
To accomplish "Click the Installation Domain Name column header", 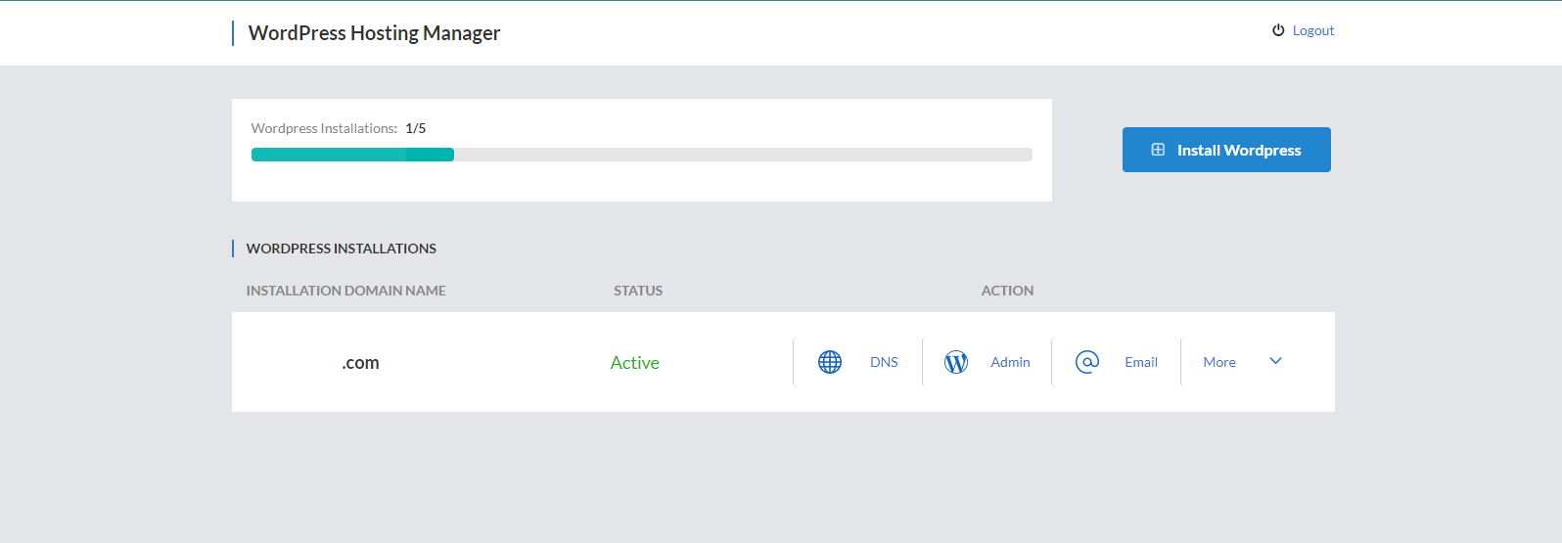I will click(345, 291).
